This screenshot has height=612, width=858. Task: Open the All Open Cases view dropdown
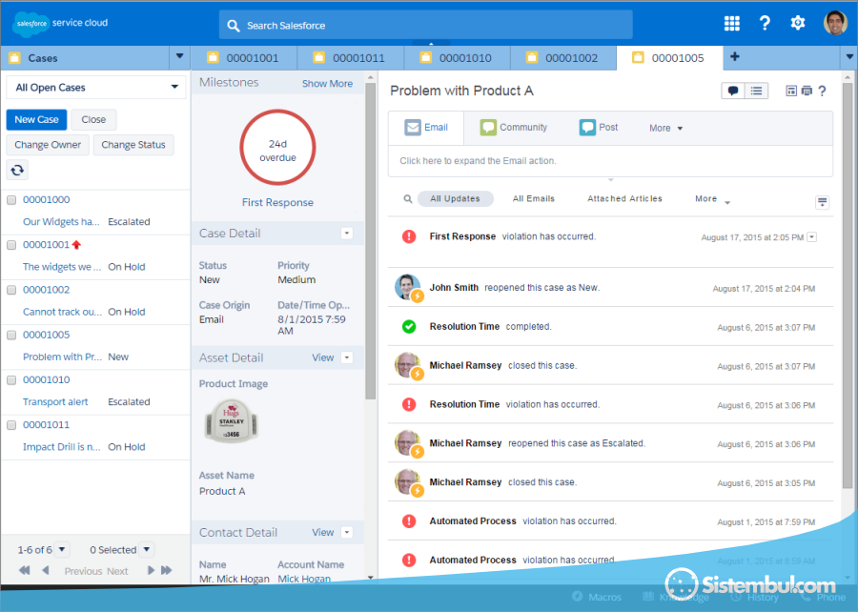[x=95, y=87]
